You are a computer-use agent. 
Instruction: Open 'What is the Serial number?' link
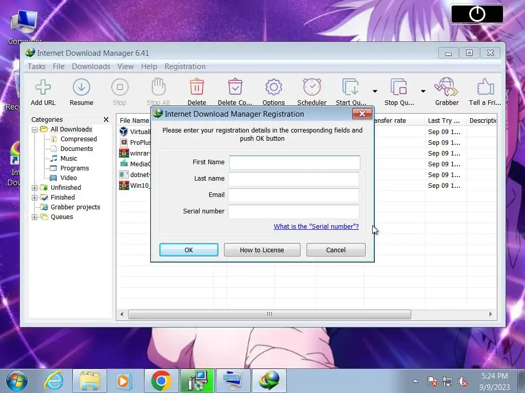pos(316,227)
